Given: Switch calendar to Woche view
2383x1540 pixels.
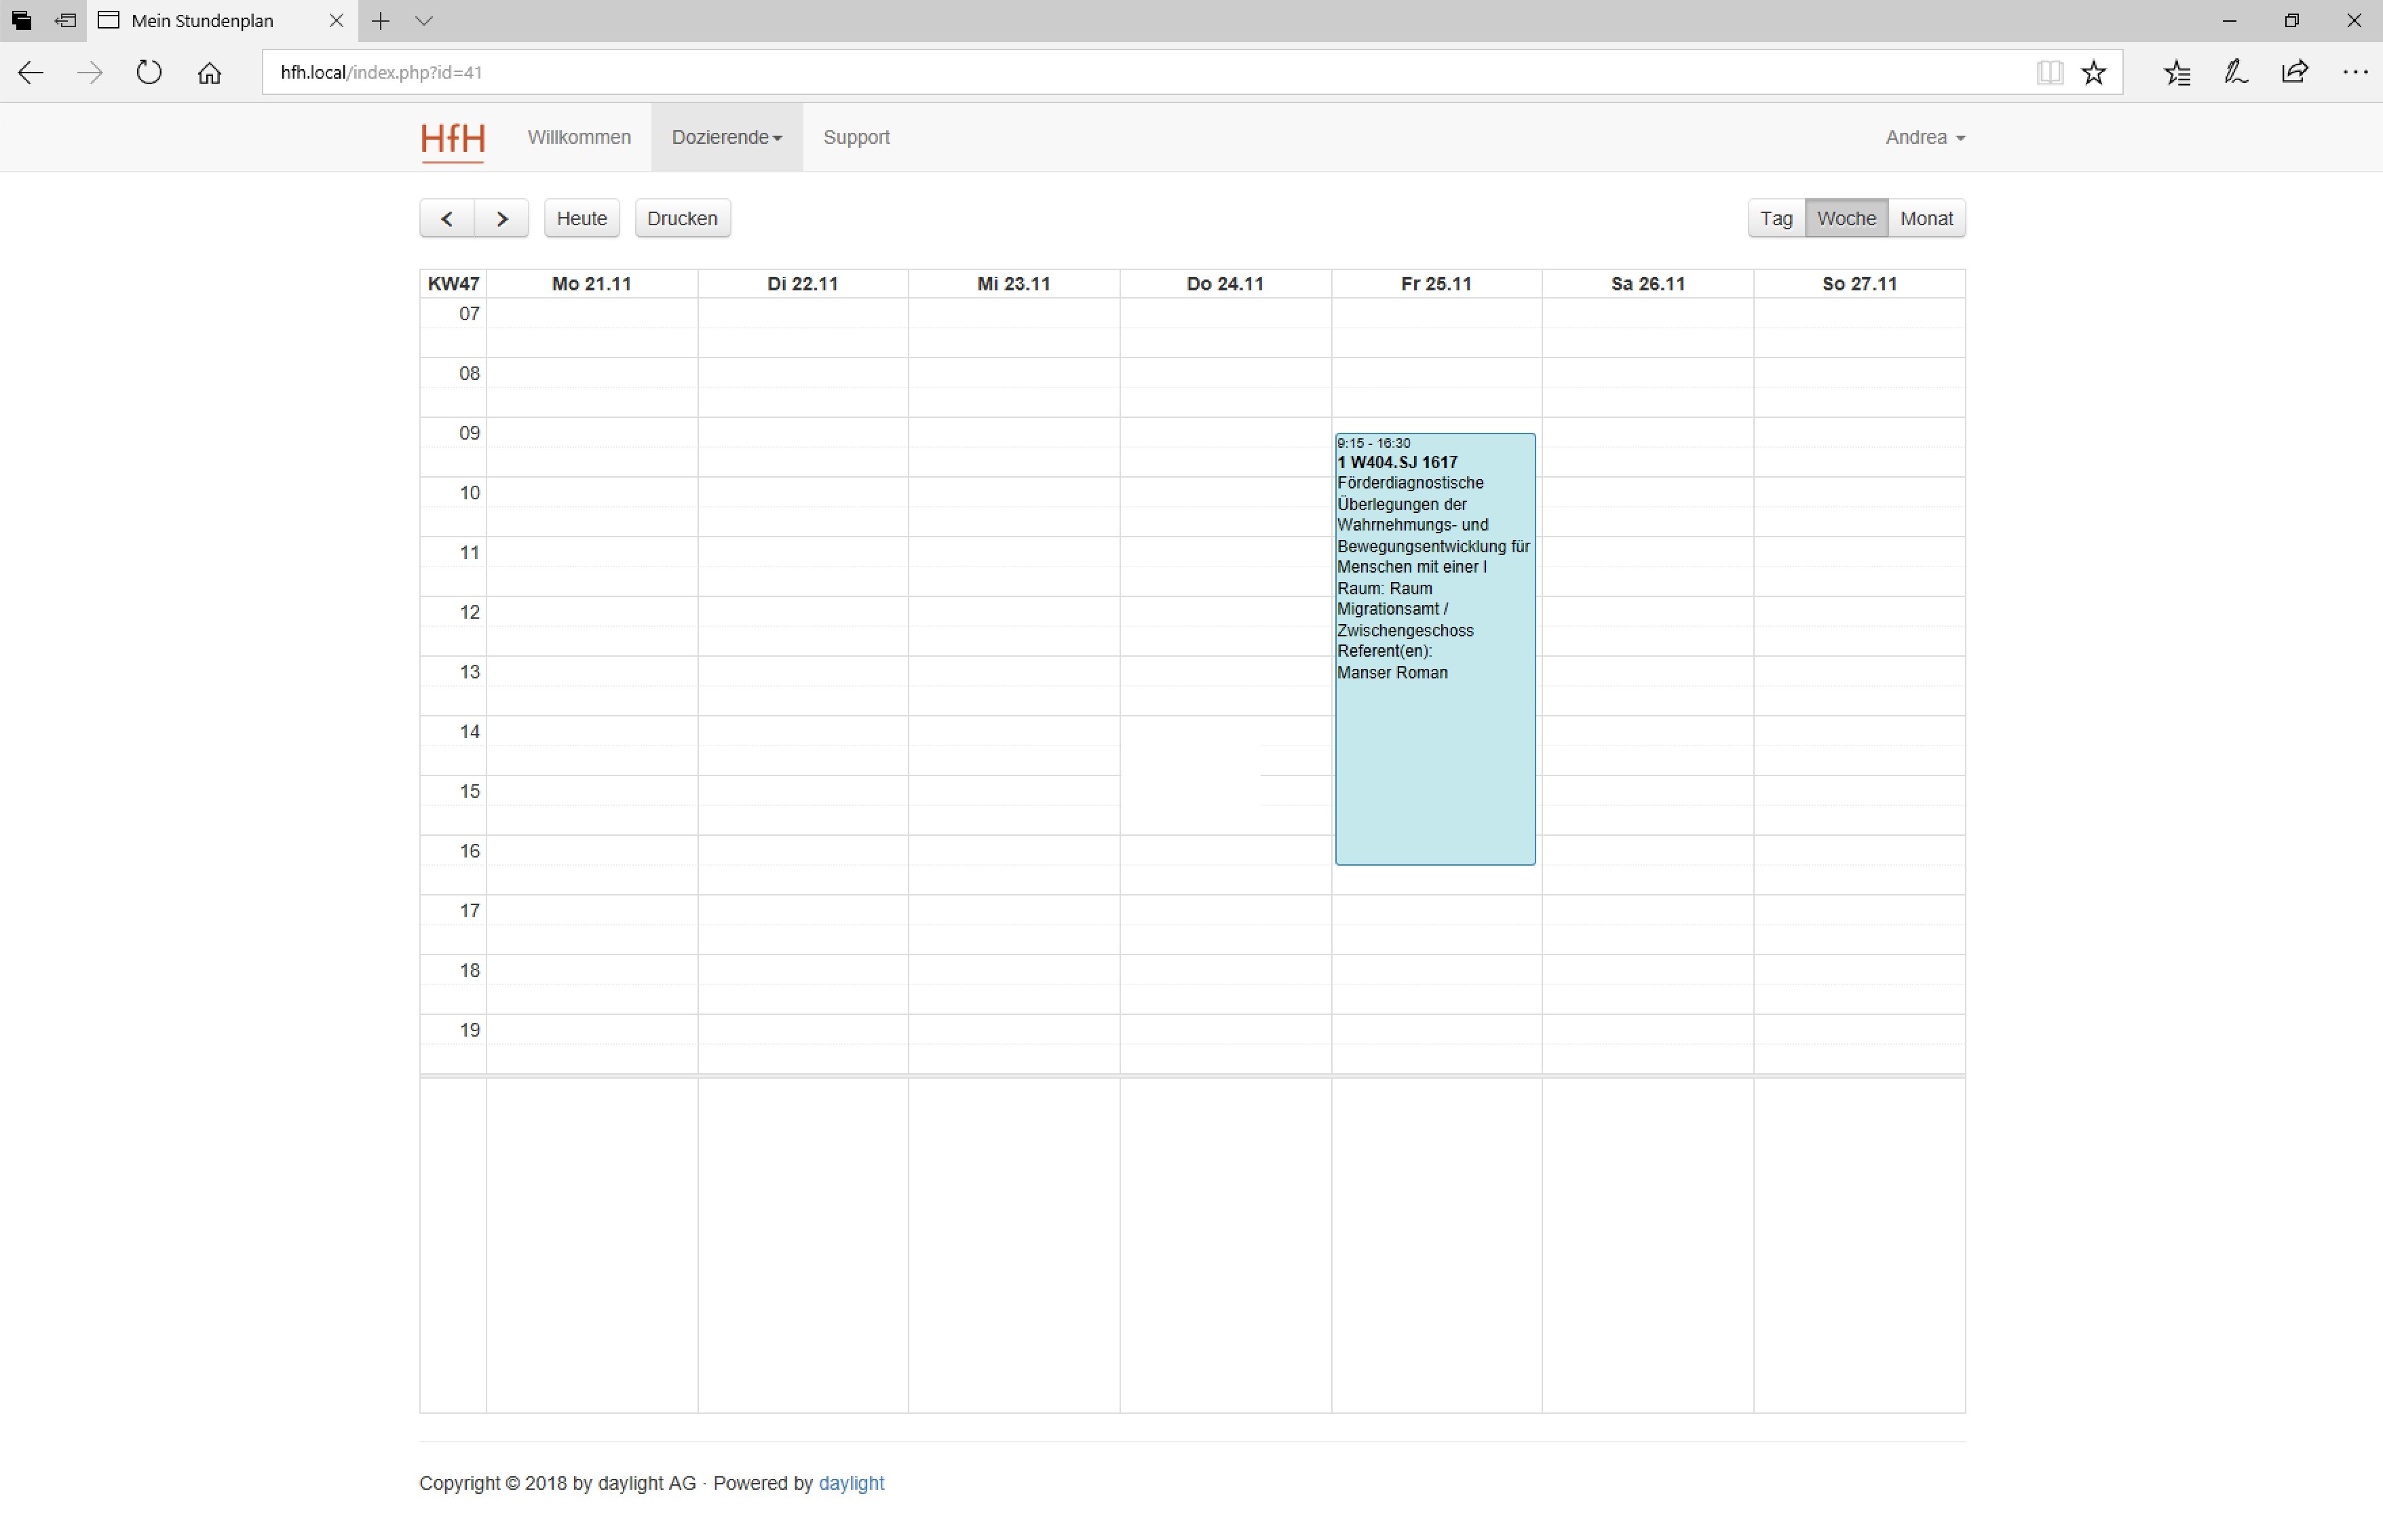Looking at the screenshot, I should 1846,218.
